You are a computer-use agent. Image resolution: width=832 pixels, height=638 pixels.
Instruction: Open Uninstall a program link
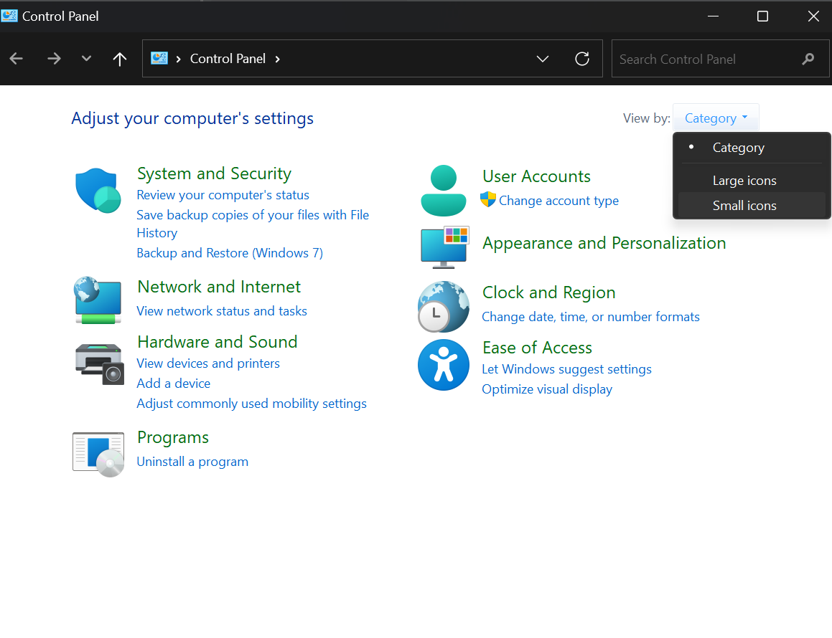click(192, 462)
